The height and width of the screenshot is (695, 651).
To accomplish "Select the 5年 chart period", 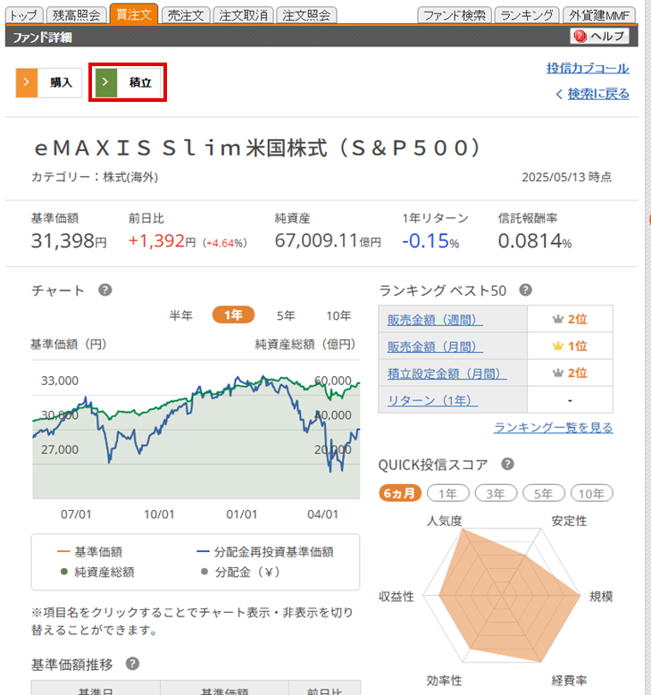I will tap(286, 315).
